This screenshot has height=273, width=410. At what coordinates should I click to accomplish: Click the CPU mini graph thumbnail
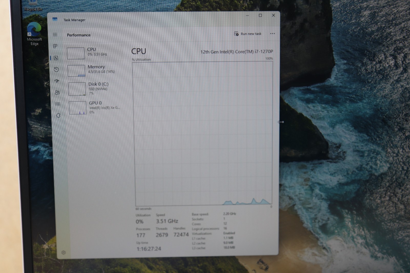[x=76, y=53]
